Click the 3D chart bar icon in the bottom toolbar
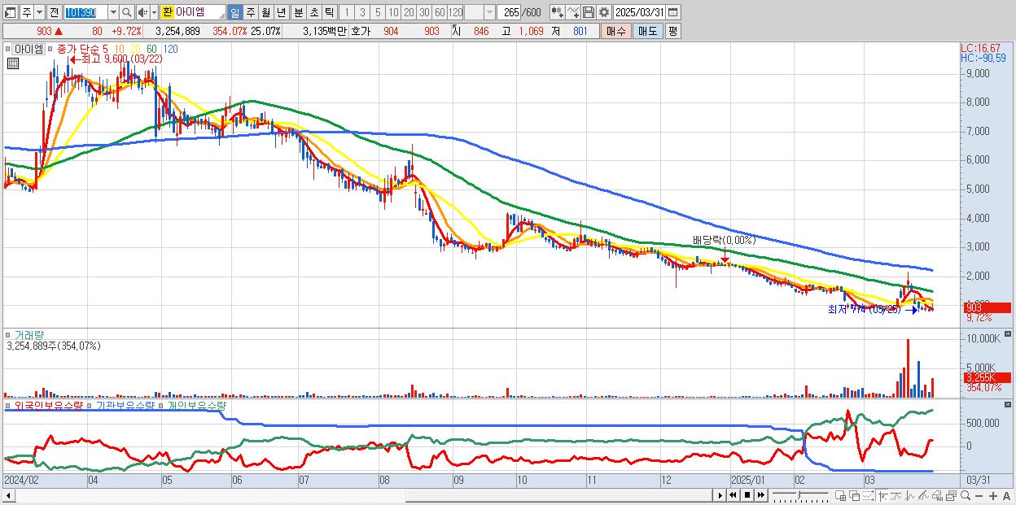Viewport: 1016px width, 505px height. pos(938,496)
